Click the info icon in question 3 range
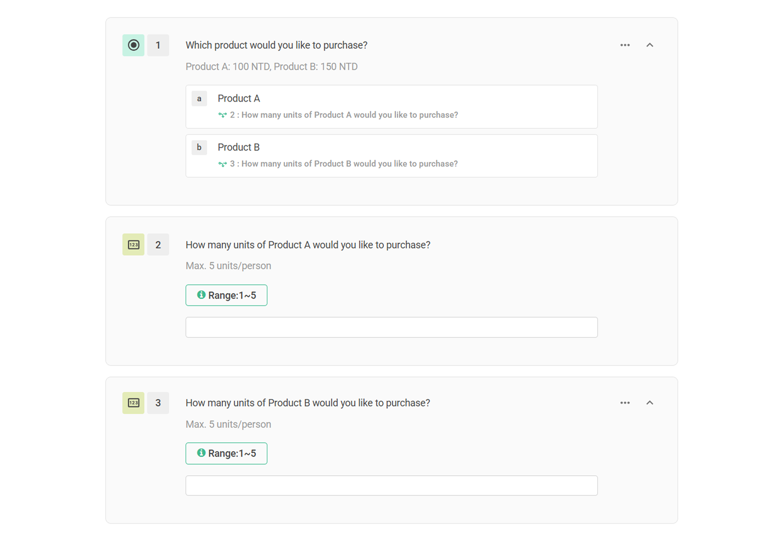Viewport: 783px width, 541px height. tap(202, 453)
